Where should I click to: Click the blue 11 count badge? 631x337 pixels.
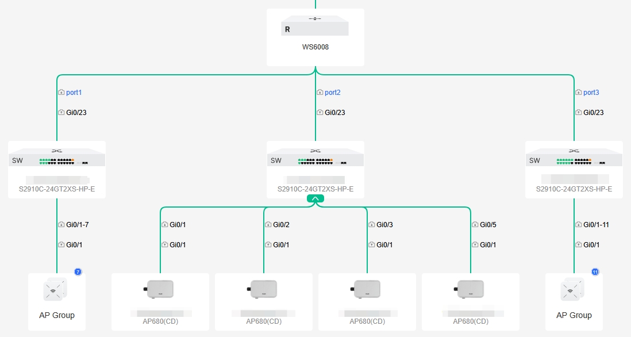coord(595,272)
